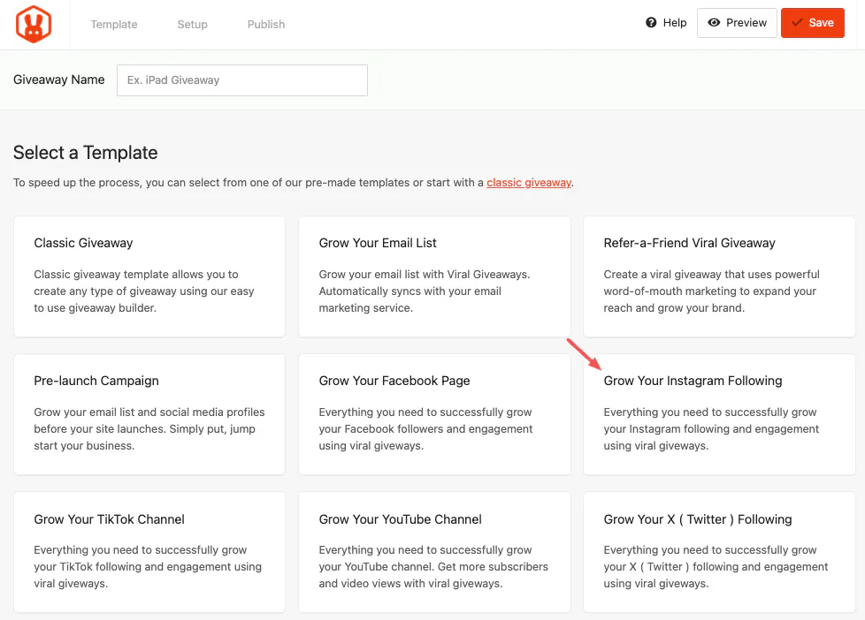
Task: Pick the Grow Your TikTok Channel template
Action: pyautogui.click(x=149, y=552)
